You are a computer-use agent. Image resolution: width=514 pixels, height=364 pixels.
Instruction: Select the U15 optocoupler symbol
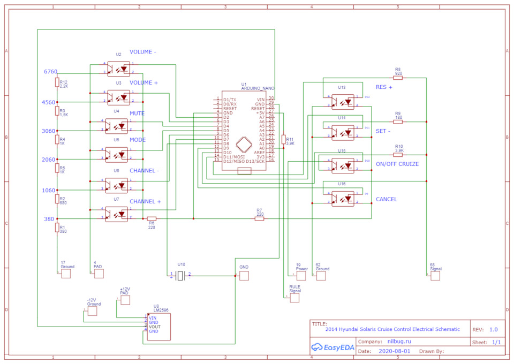click(x=343, y=166)
